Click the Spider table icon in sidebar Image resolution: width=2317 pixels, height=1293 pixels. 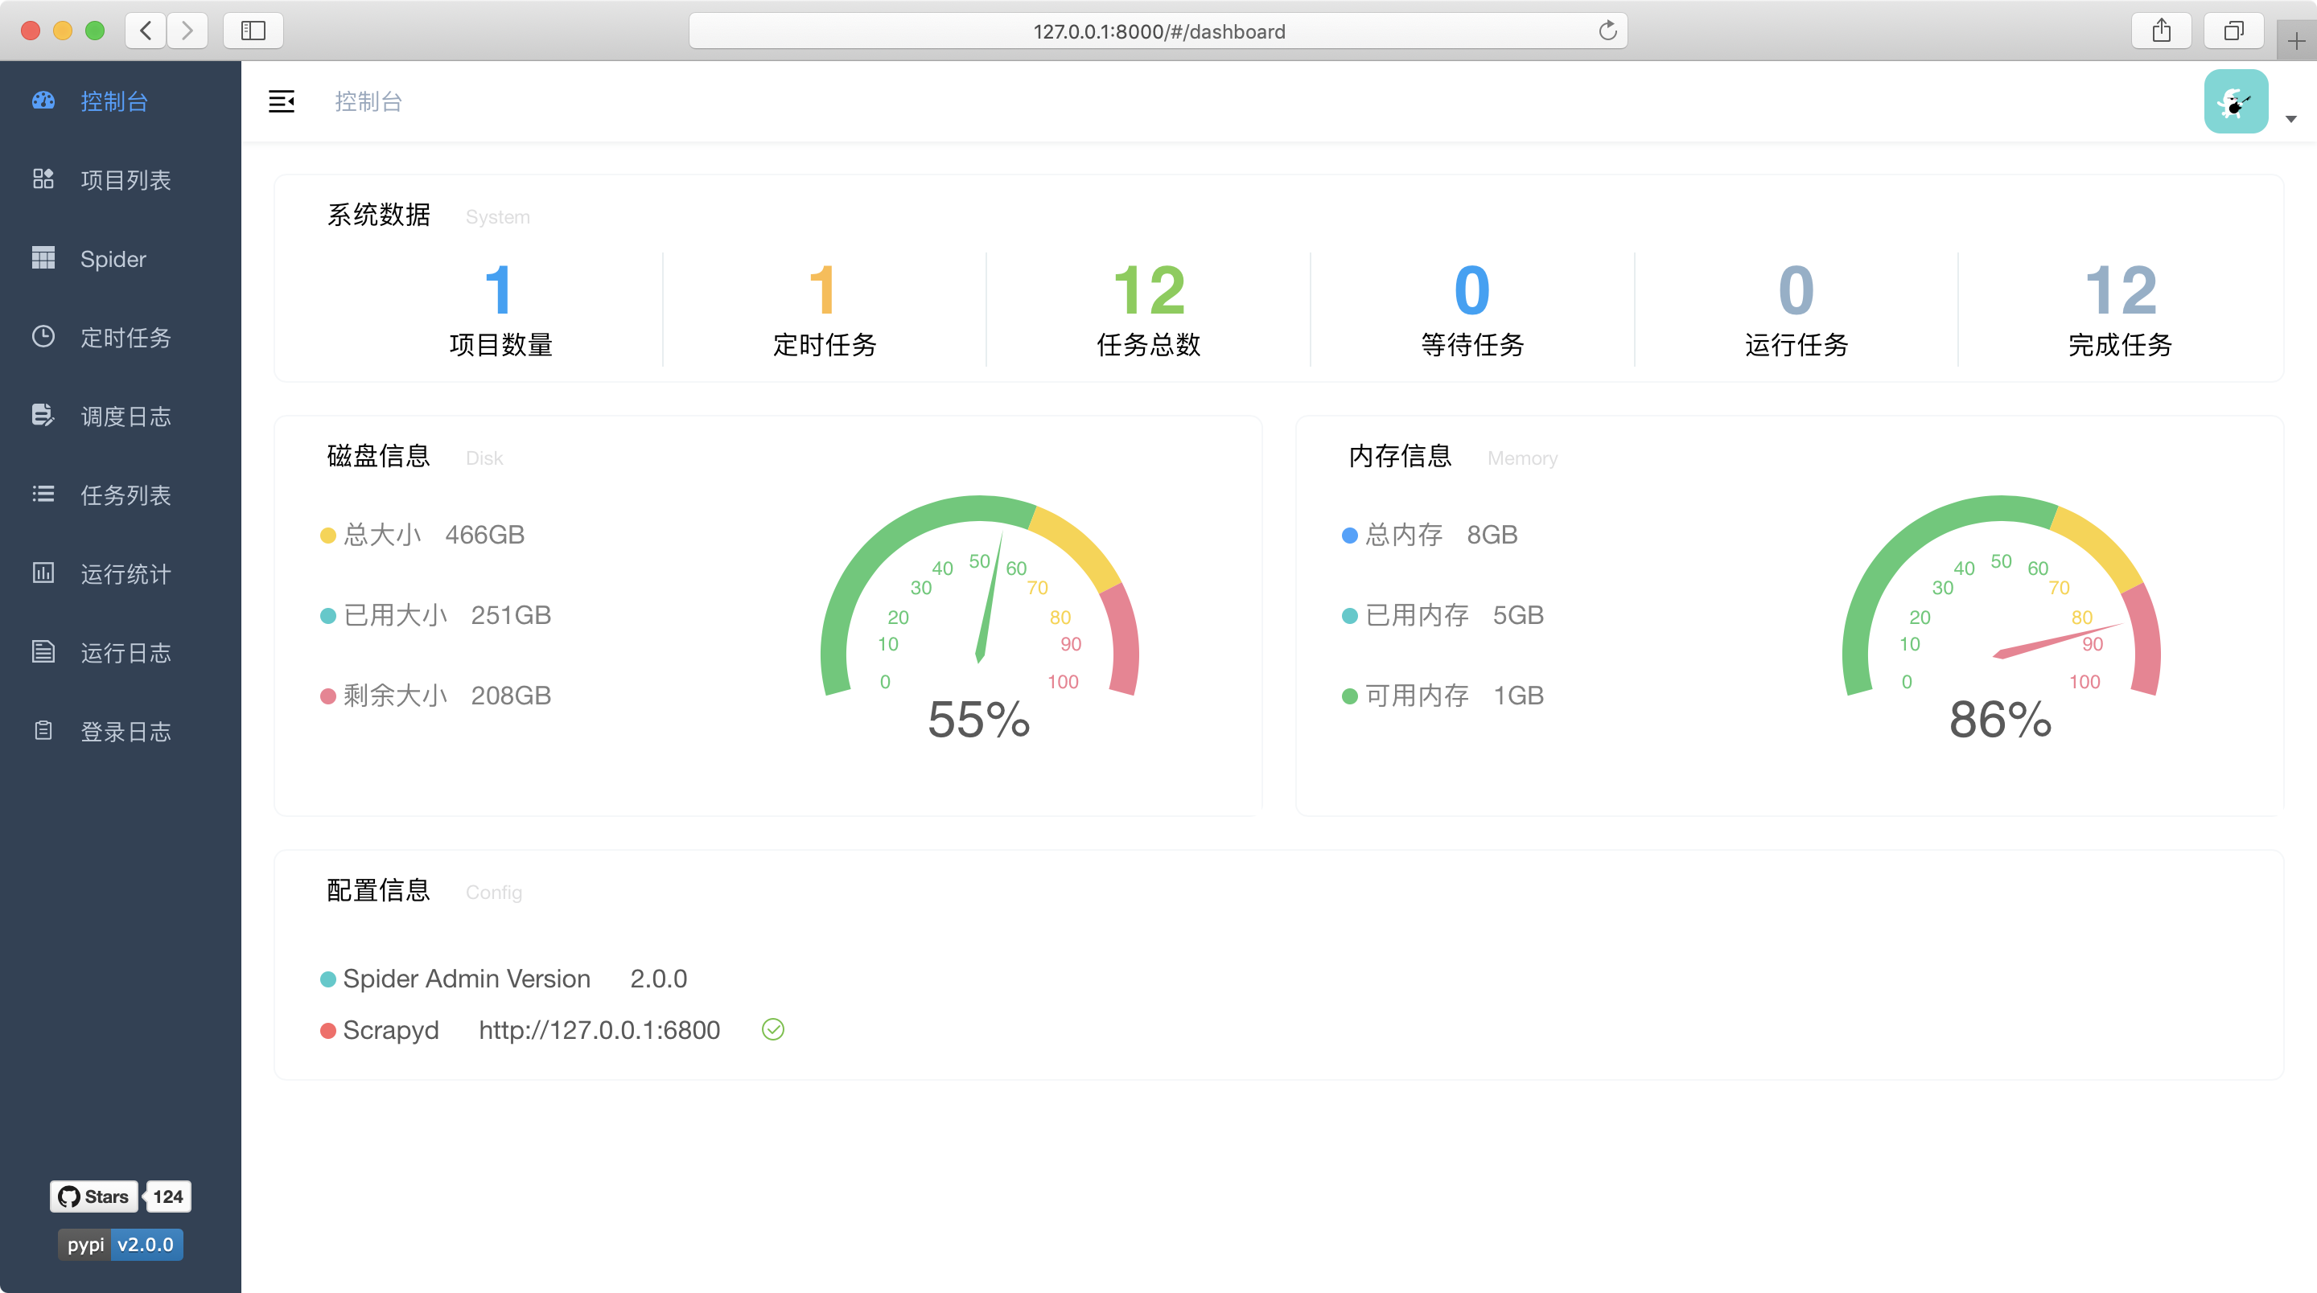[43, 258]
